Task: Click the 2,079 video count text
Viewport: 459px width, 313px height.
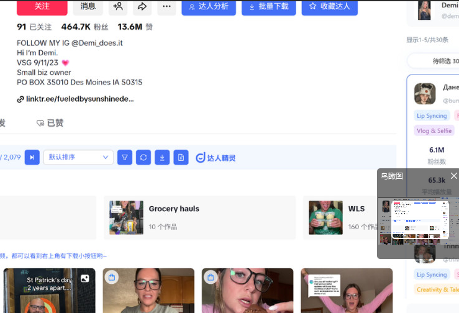Action: (x=12, y=157)
